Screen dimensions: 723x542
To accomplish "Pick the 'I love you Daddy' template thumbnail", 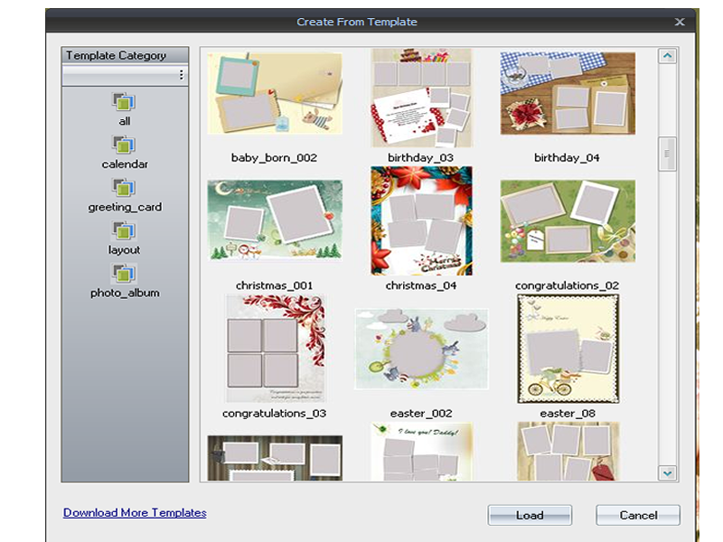I will point(421,453).
